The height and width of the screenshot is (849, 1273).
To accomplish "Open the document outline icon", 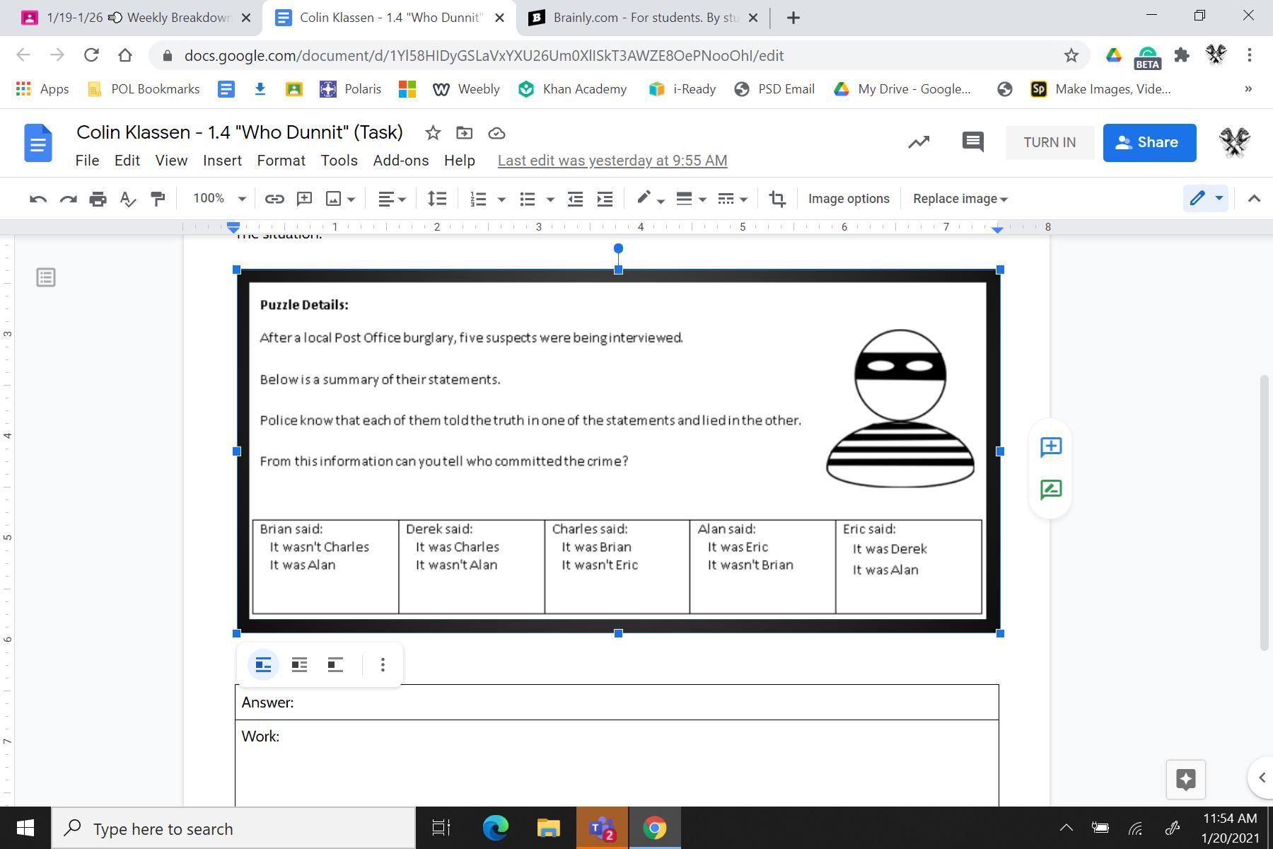I will (46, 277).
